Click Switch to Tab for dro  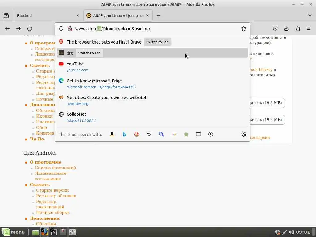click(x=89, y=53)
